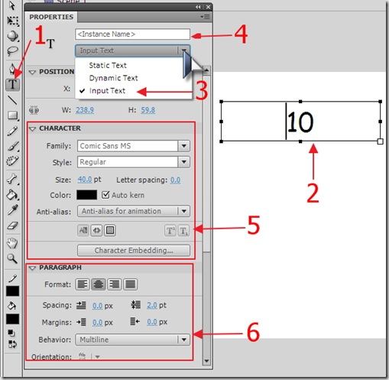Toggle show border around text button
The height and width of the screenshot is (380, 389).
coord(110,230)
